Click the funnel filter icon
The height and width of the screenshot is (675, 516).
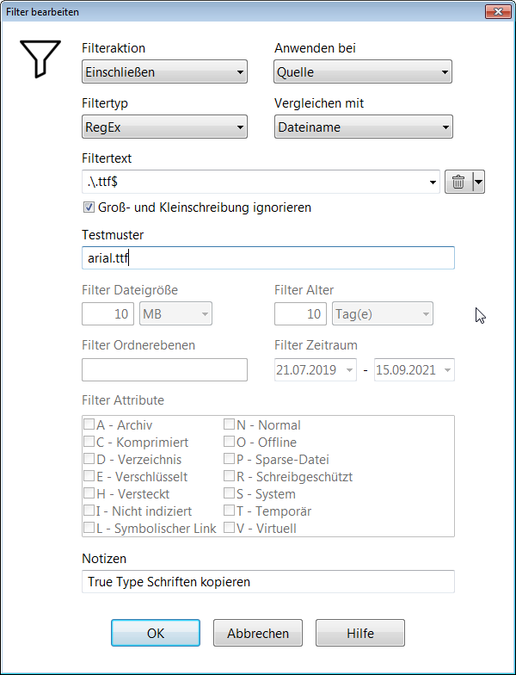pyautogui.click(x=40, y=59)
